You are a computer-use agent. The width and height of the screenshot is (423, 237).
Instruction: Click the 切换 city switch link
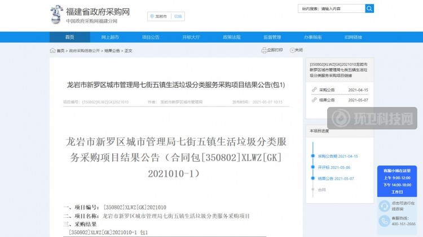tap(178, 16)
